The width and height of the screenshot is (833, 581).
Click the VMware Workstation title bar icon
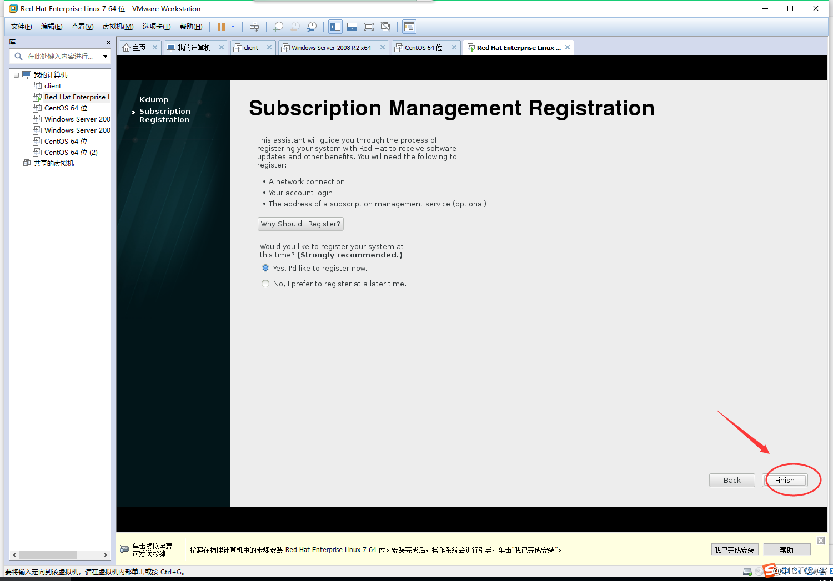(13, 8)
